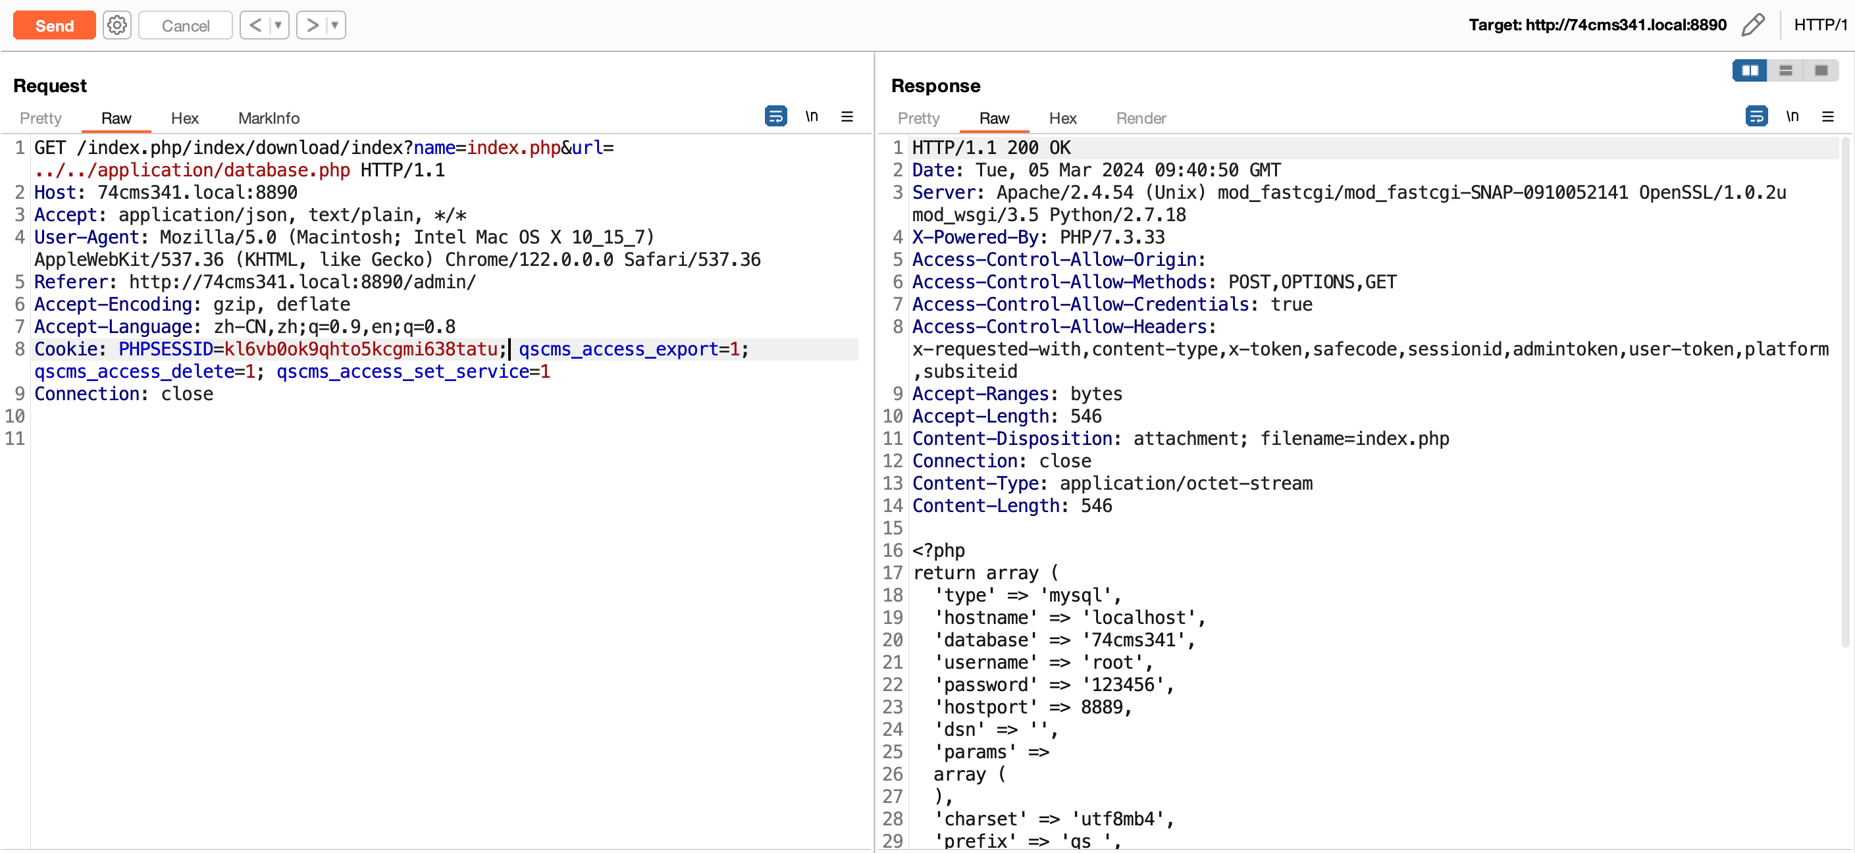
Task: Open history dropdown beside back arrow
Action: click(278, 25)
